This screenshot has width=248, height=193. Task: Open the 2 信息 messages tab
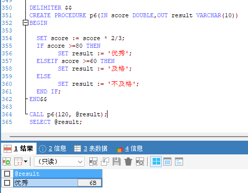point(52,149)
